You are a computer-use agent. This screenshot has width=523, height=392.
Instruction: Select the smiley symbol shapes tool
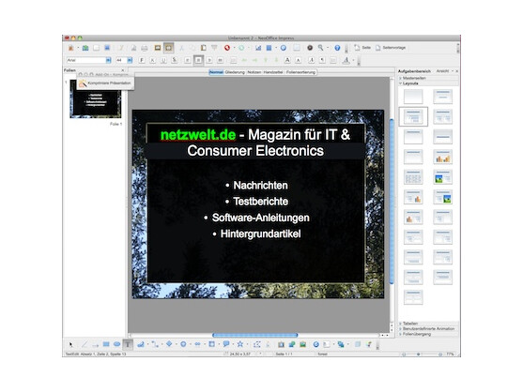click(183, 344)
